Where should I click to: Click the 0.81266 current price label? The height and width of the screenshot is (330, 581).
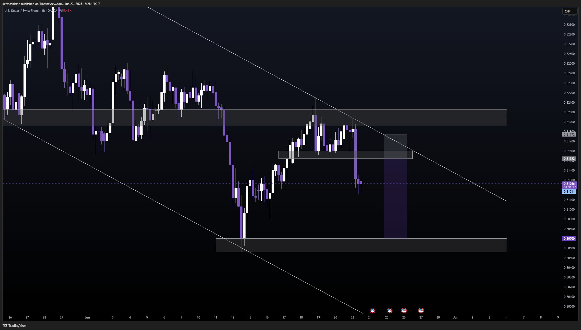(569, 184)
